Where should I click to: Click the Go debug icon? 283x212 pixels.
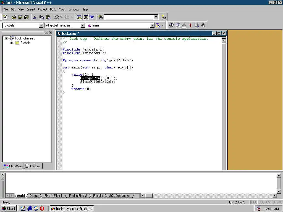point(197,25)
